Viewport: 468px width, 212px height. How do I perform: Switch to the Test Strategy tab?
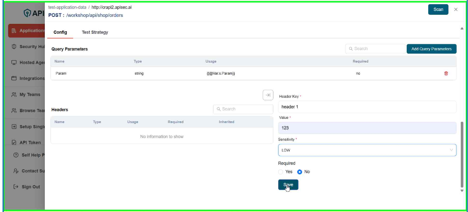(95, 32)
